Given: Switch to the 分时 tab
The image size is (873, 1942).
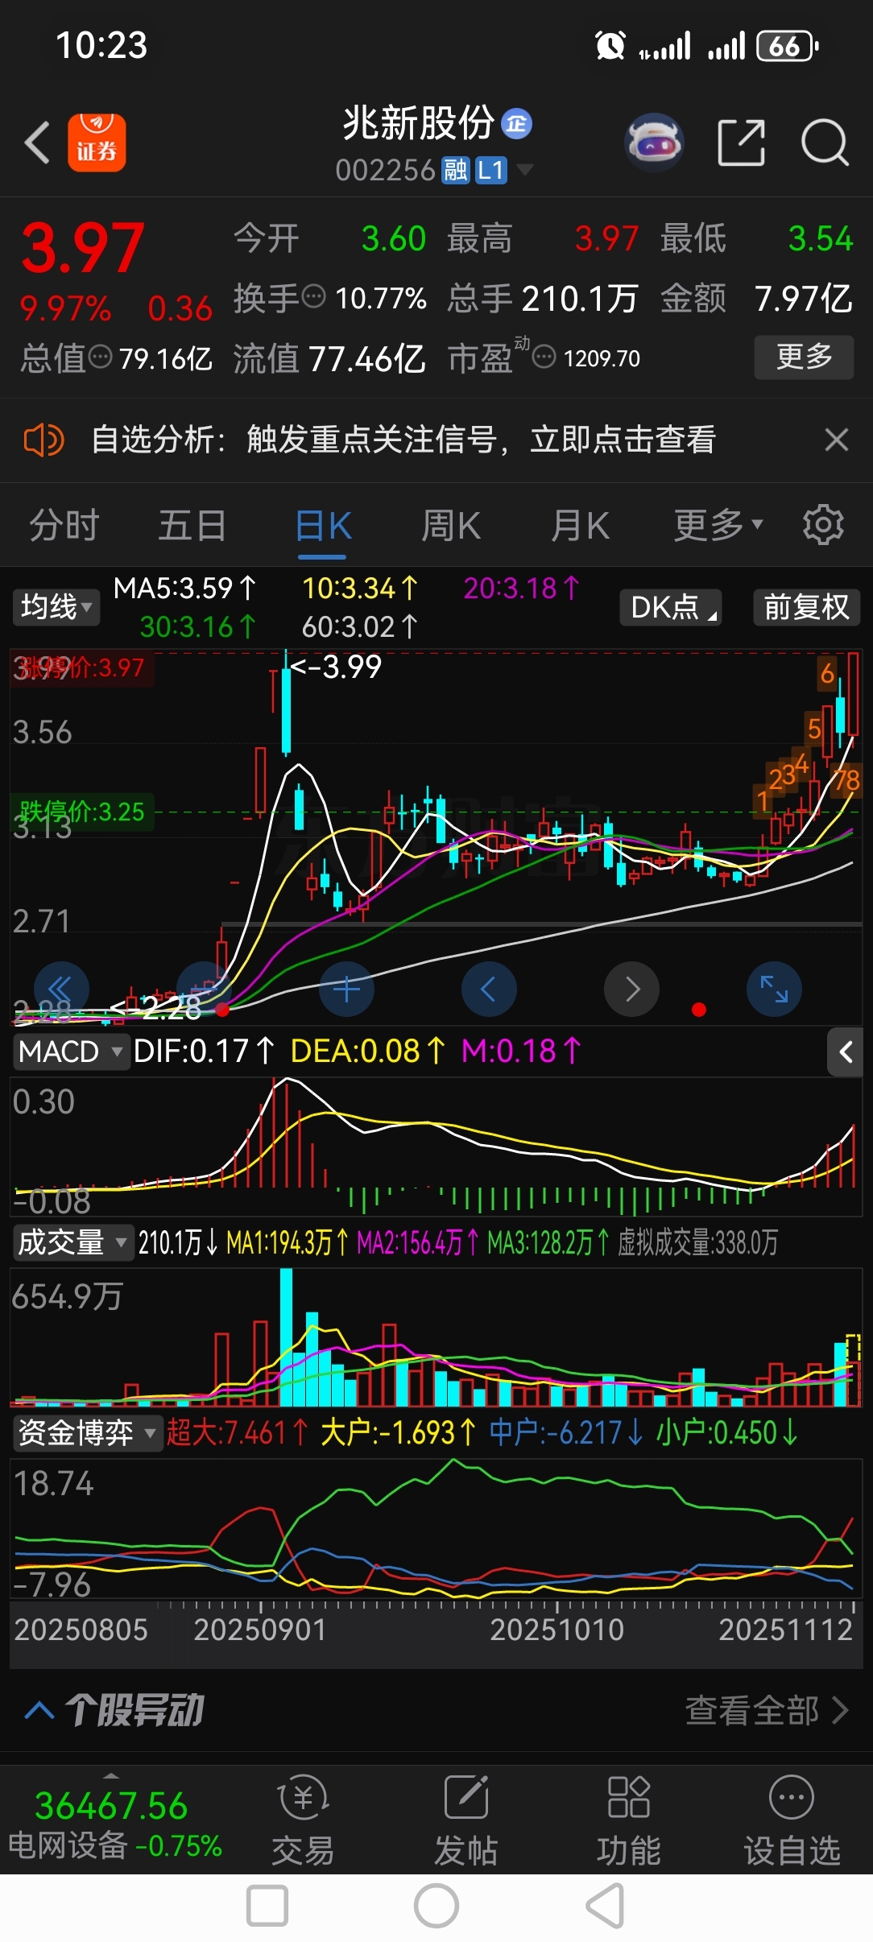Looking at the screenshot, I should [x=64, y=526].
